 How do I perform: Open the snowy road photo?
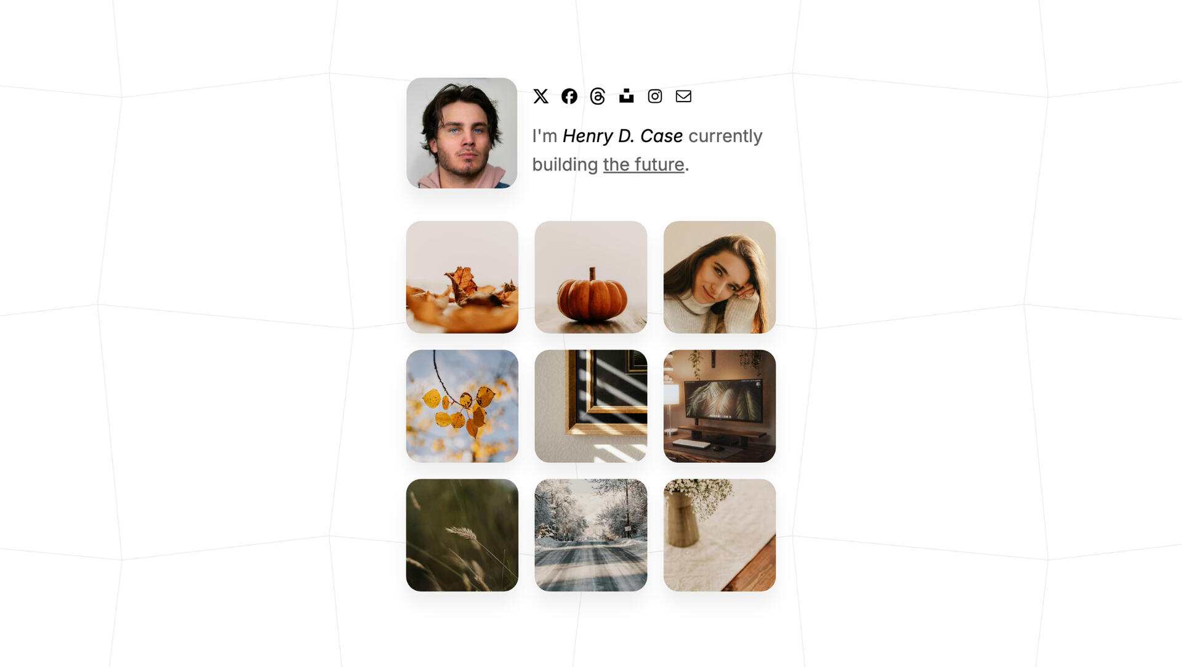[x=591, y=535]
